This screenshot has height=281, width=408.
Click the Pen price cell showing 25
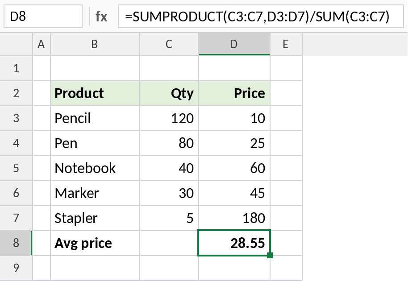pos(234,143)
